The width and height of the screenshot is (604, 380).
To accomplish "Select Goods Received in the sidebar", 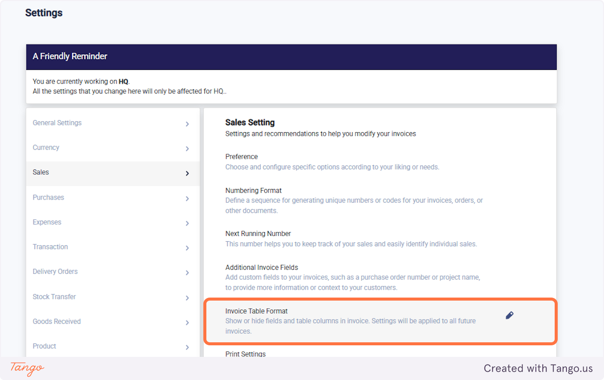I will (x=113, y=321).
